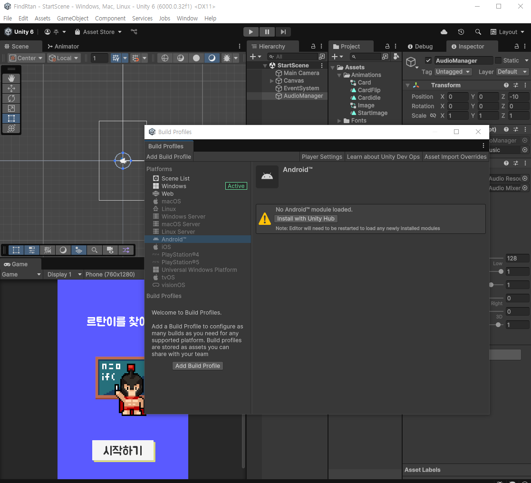Image resolution: width=531 pixels, height=483 pixels.
Task: Expand the Fonts folder
Action: click(x=339, y=121)
